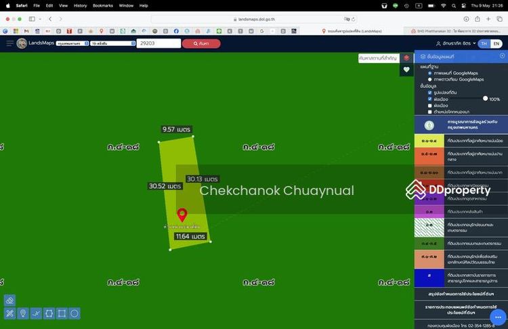Select the satellite GoogleMaps base map radio
This screenshot has width=508, height=329.
429,79
